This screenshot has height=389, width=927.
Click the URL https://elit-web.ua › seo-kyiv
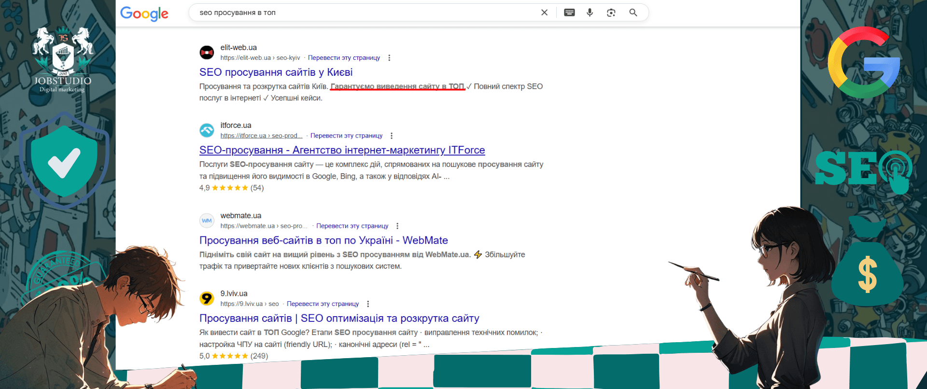260,58
